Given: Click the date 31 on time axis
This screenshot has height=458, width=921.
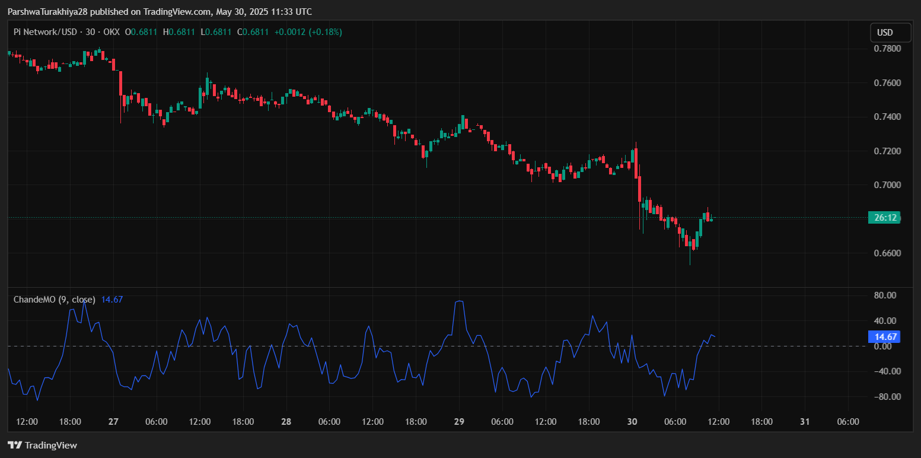Looking at the screenshot, I should (805, 422).
